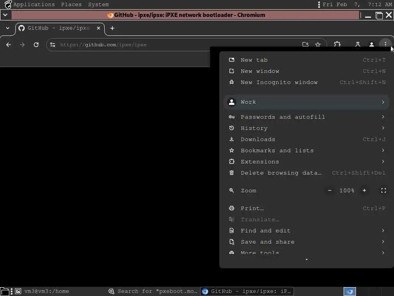Image resolution: width=394 pixels, height=296 pixels.
Task: Select the GitHub Chromium taskbar entry
Action: (247, 291)
